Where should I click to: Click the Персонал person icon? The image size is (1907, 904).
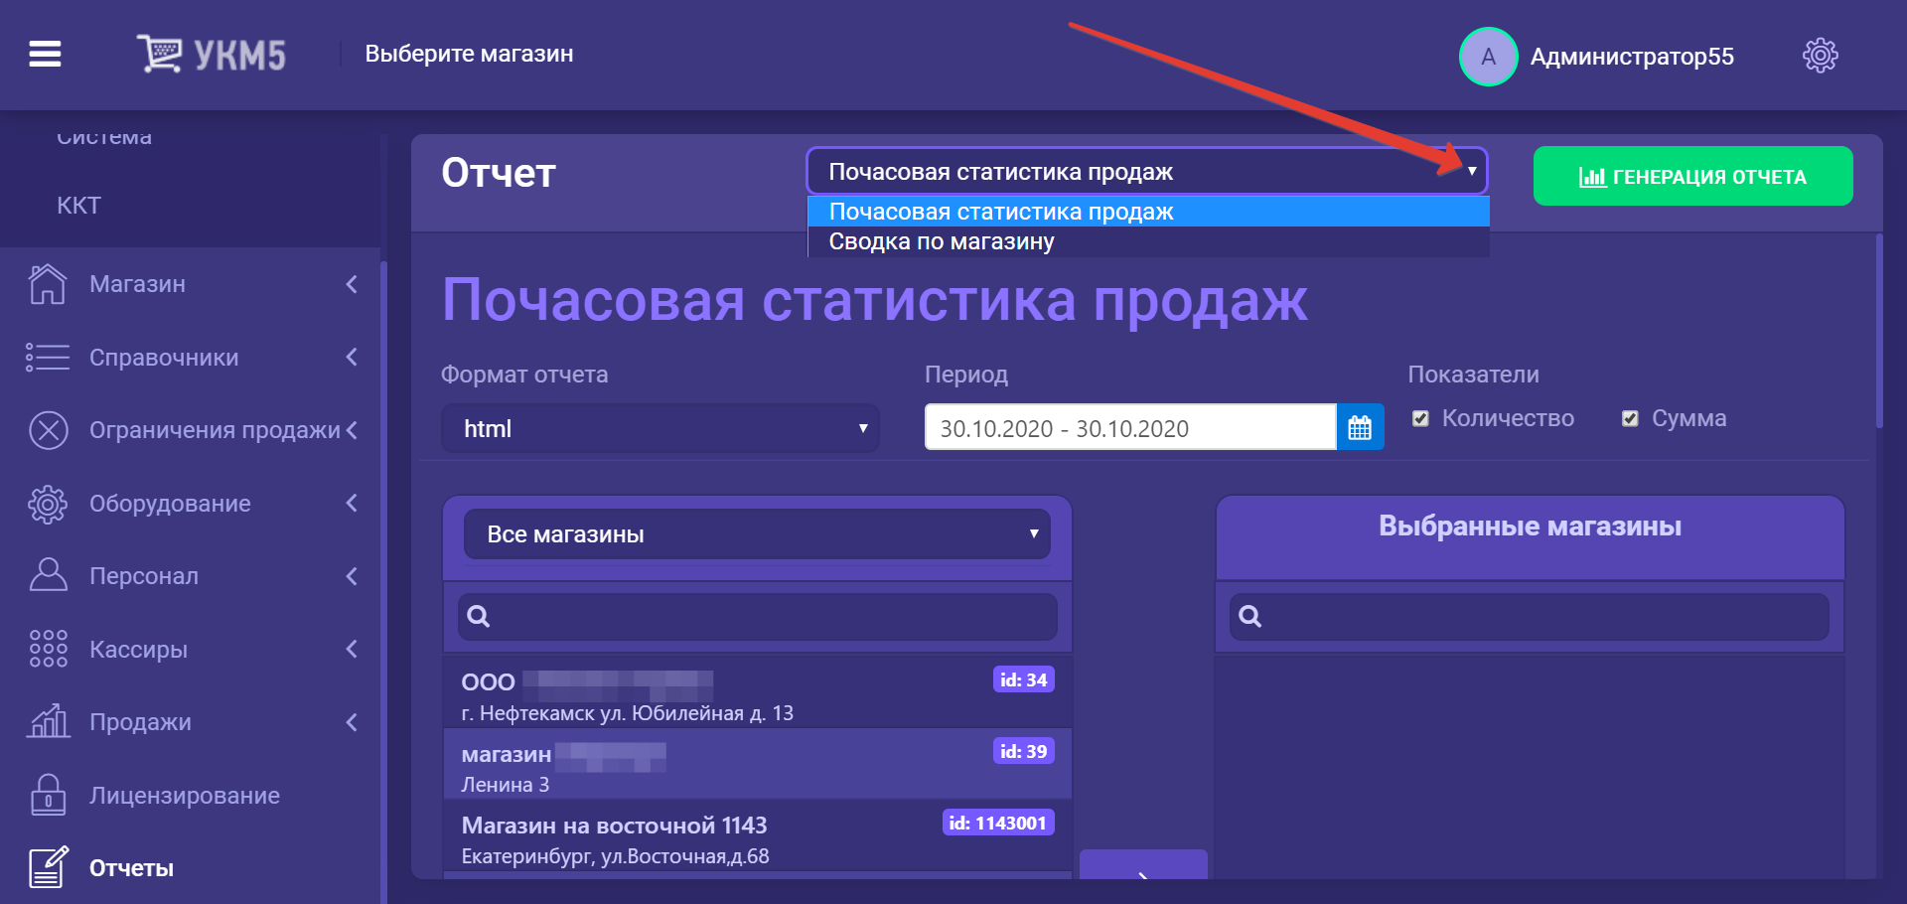click(x=47, y=575)
